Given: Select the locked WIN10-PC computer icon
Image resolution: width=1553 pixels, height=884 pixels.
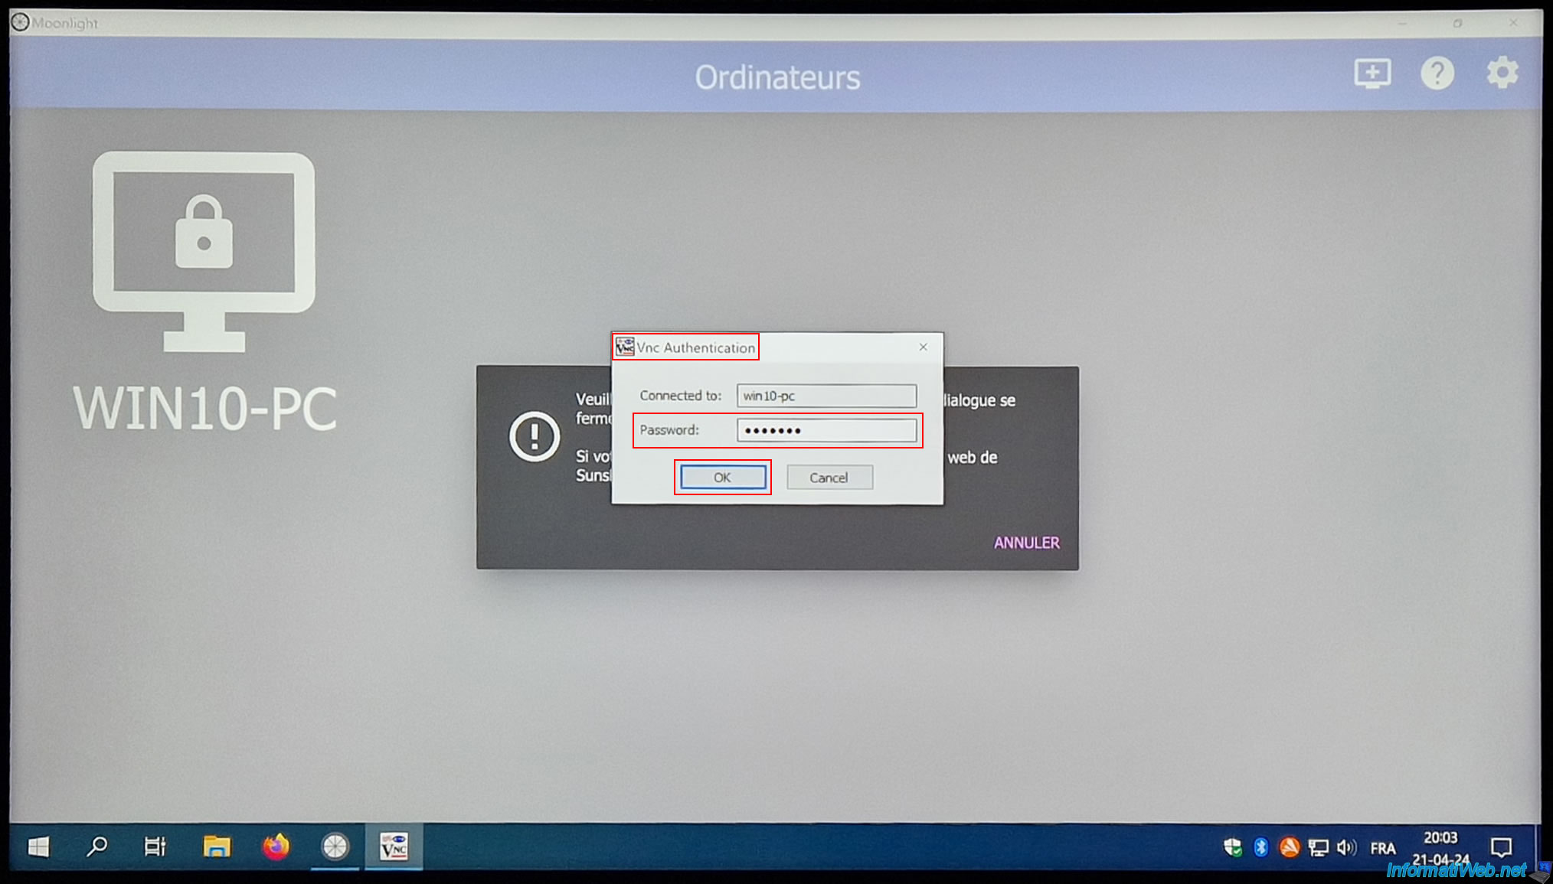Looking at the screenshot, I should click(204, 253).
